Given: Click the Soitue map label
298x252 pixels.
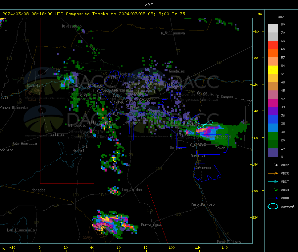Looking at the screenshot, I should point(176,148).
